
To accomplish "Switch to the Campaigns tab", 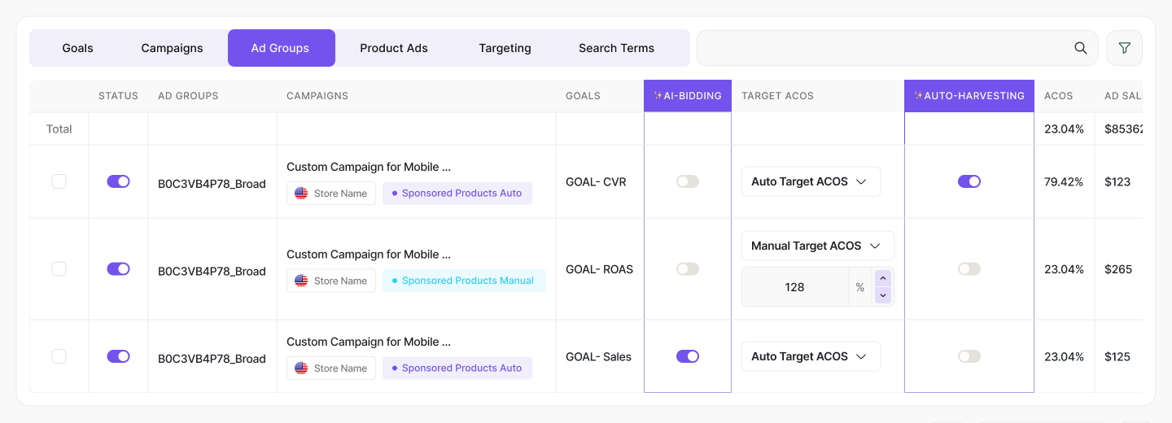I will click(172, 48).
